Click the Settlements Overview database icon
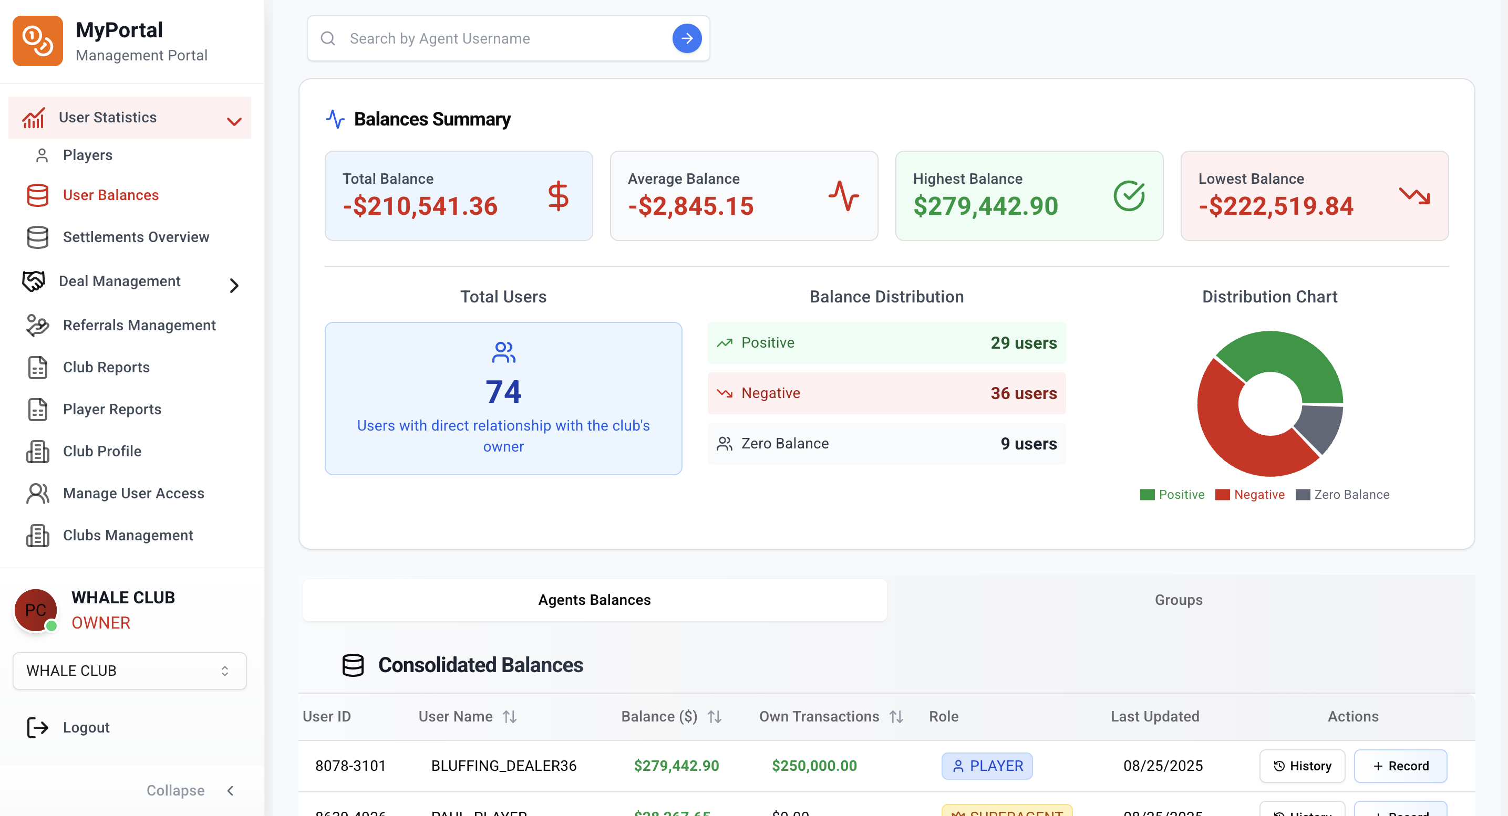Image resolution: width=1508 pixels, height=816 pixels. [x=37, y=237]
